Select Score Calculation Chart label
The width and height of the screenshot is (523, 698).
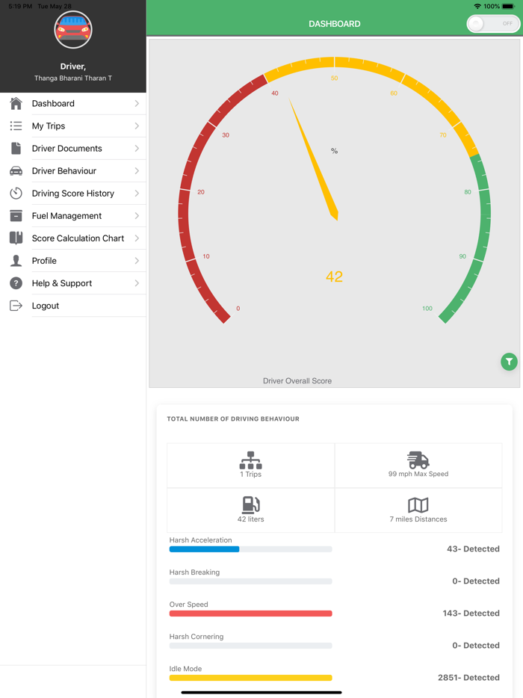coord(78,238)
